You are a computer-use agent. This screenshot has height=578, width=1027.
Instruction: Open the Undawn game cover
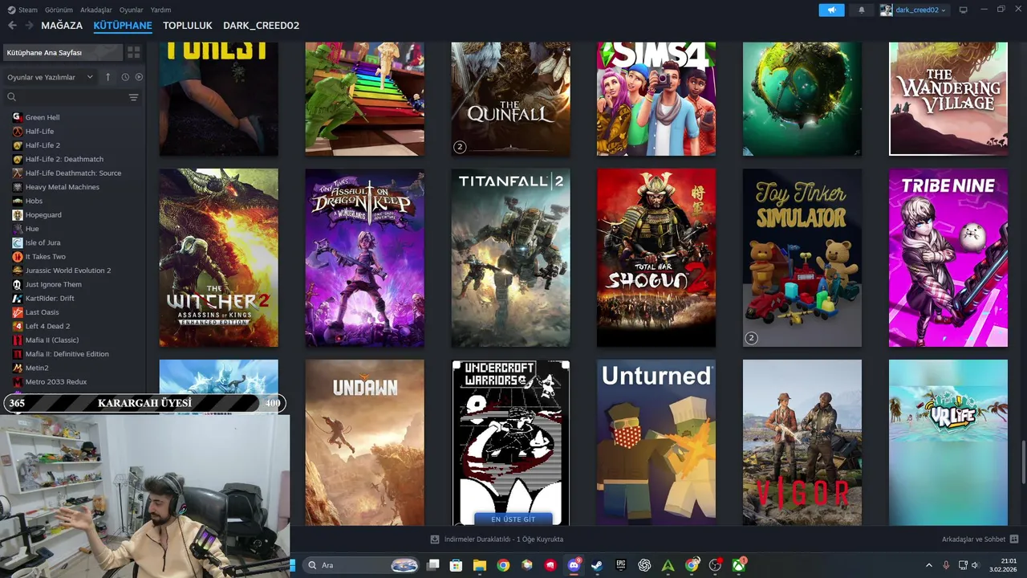point(365,442)
